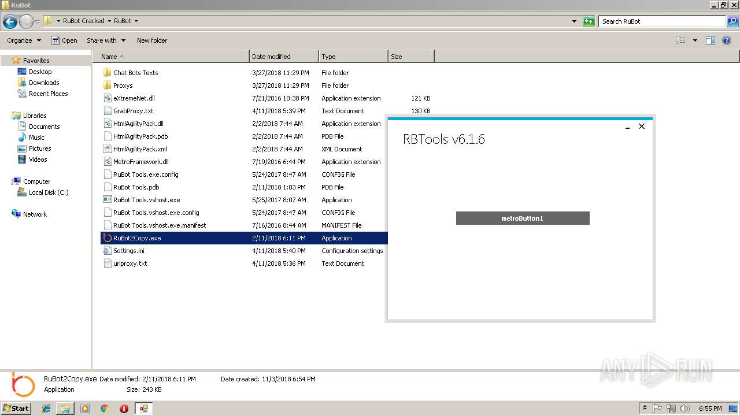Open the Organize menu

24,40
